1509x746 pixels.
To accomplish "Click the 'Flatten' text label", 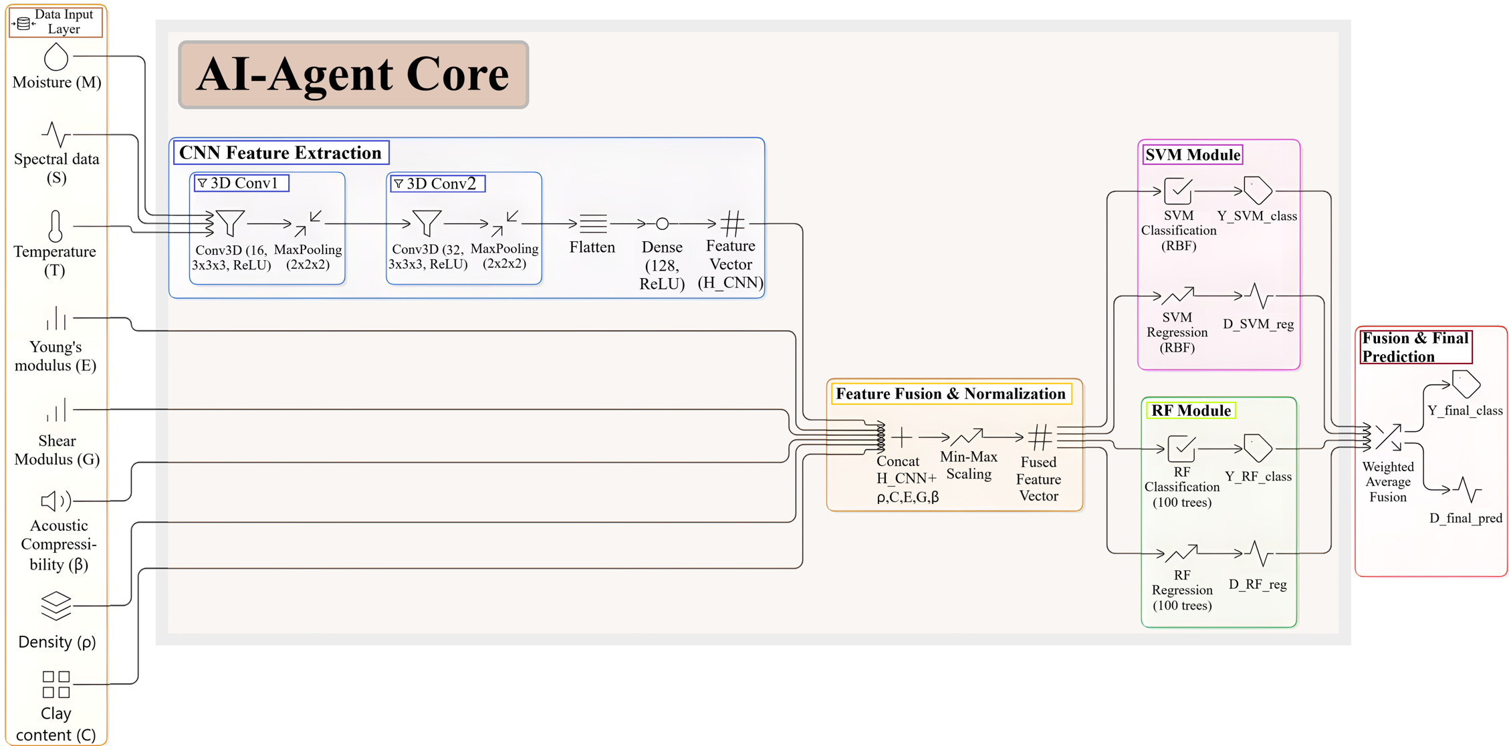I will [592, 247].
